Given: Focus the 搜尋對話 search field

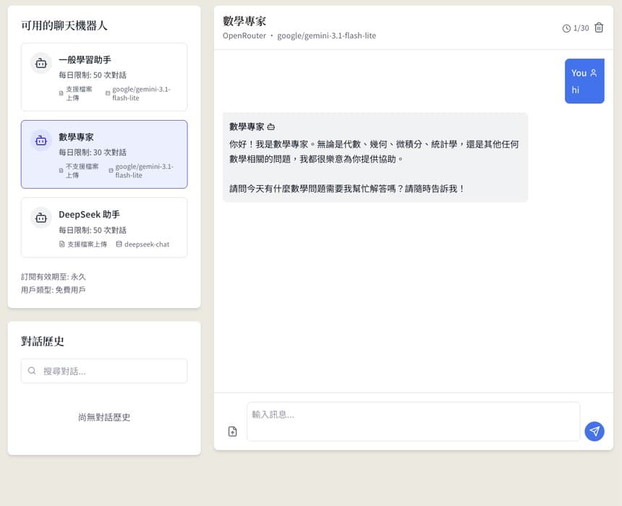Looking at the screenshot, I should 104,371.
